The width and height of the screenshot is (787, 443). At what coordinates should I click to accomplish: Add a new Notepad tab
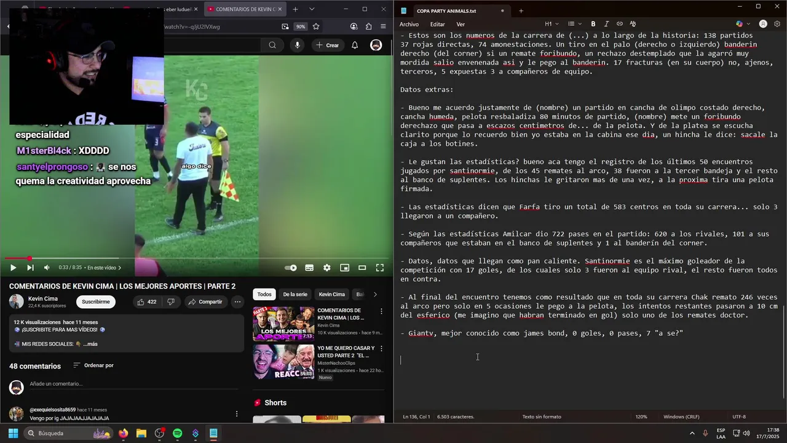(521, 10)
